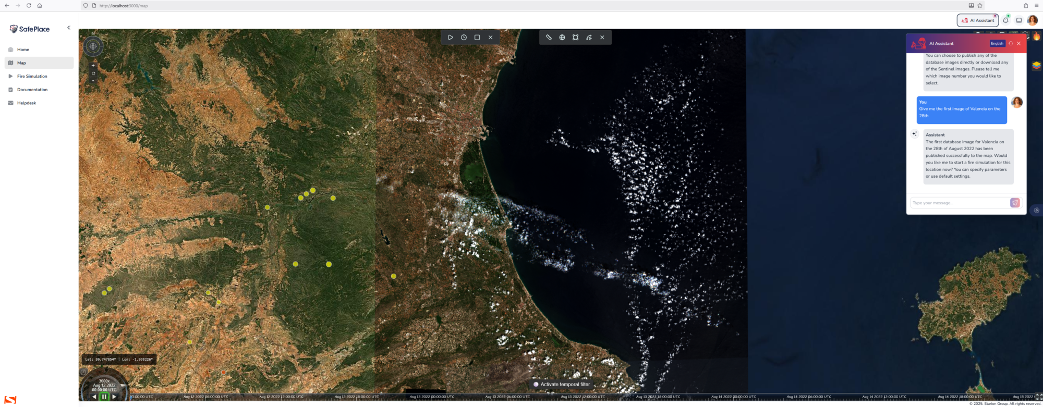
Task: Open the stacked layers panel icon
Action: pos(1036,66)
